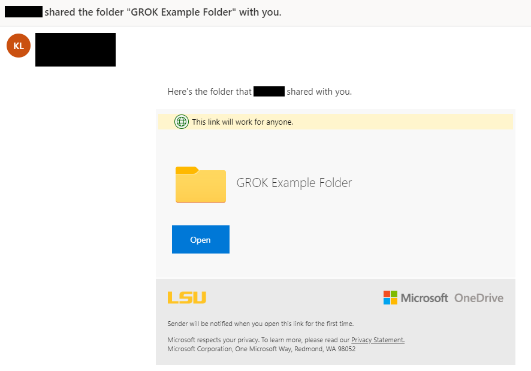The height and width of the screenshot is (371, 531).
Task: Select the Microsoft wordmark text
Action: coord(424,298)
